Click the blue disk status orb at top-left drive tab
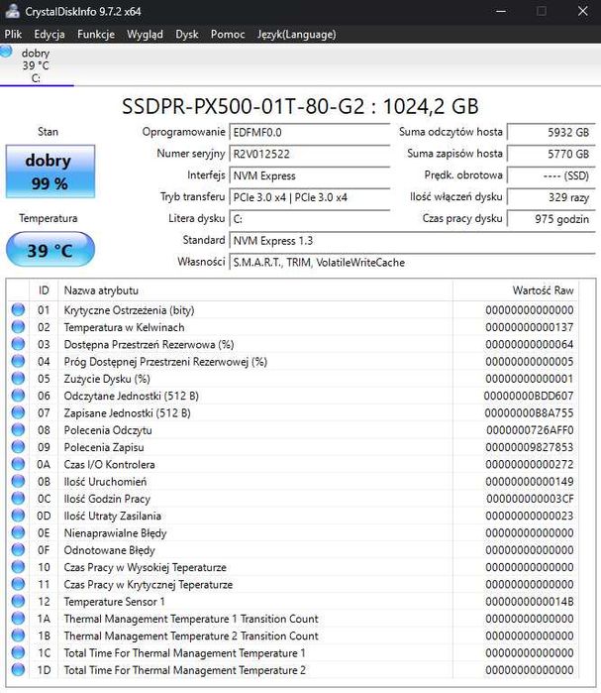The image size is (601, 693). point(6,51)
